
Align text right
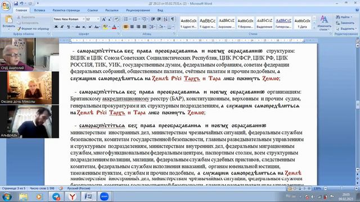tap(138, 27)
